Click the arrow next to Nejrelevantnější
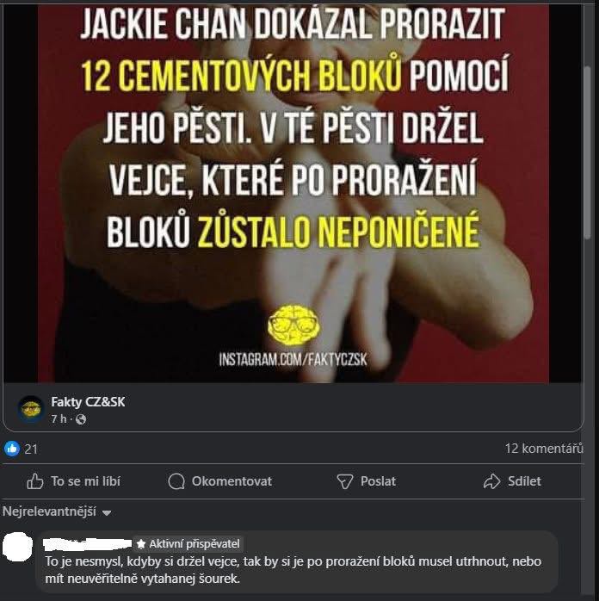Screen dimensions: 599x601 (107, 513)
